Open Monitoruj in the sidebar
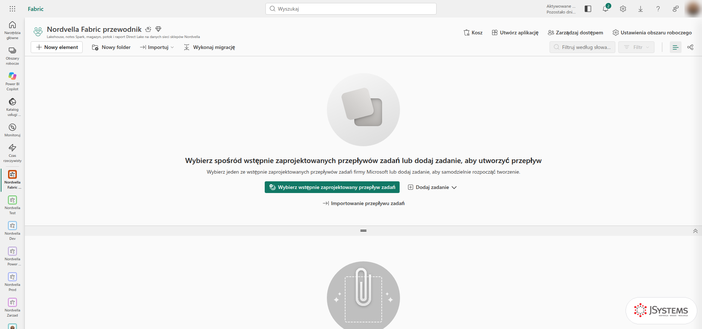The width and height of the screenshot is (702, 329). point(12,130)
